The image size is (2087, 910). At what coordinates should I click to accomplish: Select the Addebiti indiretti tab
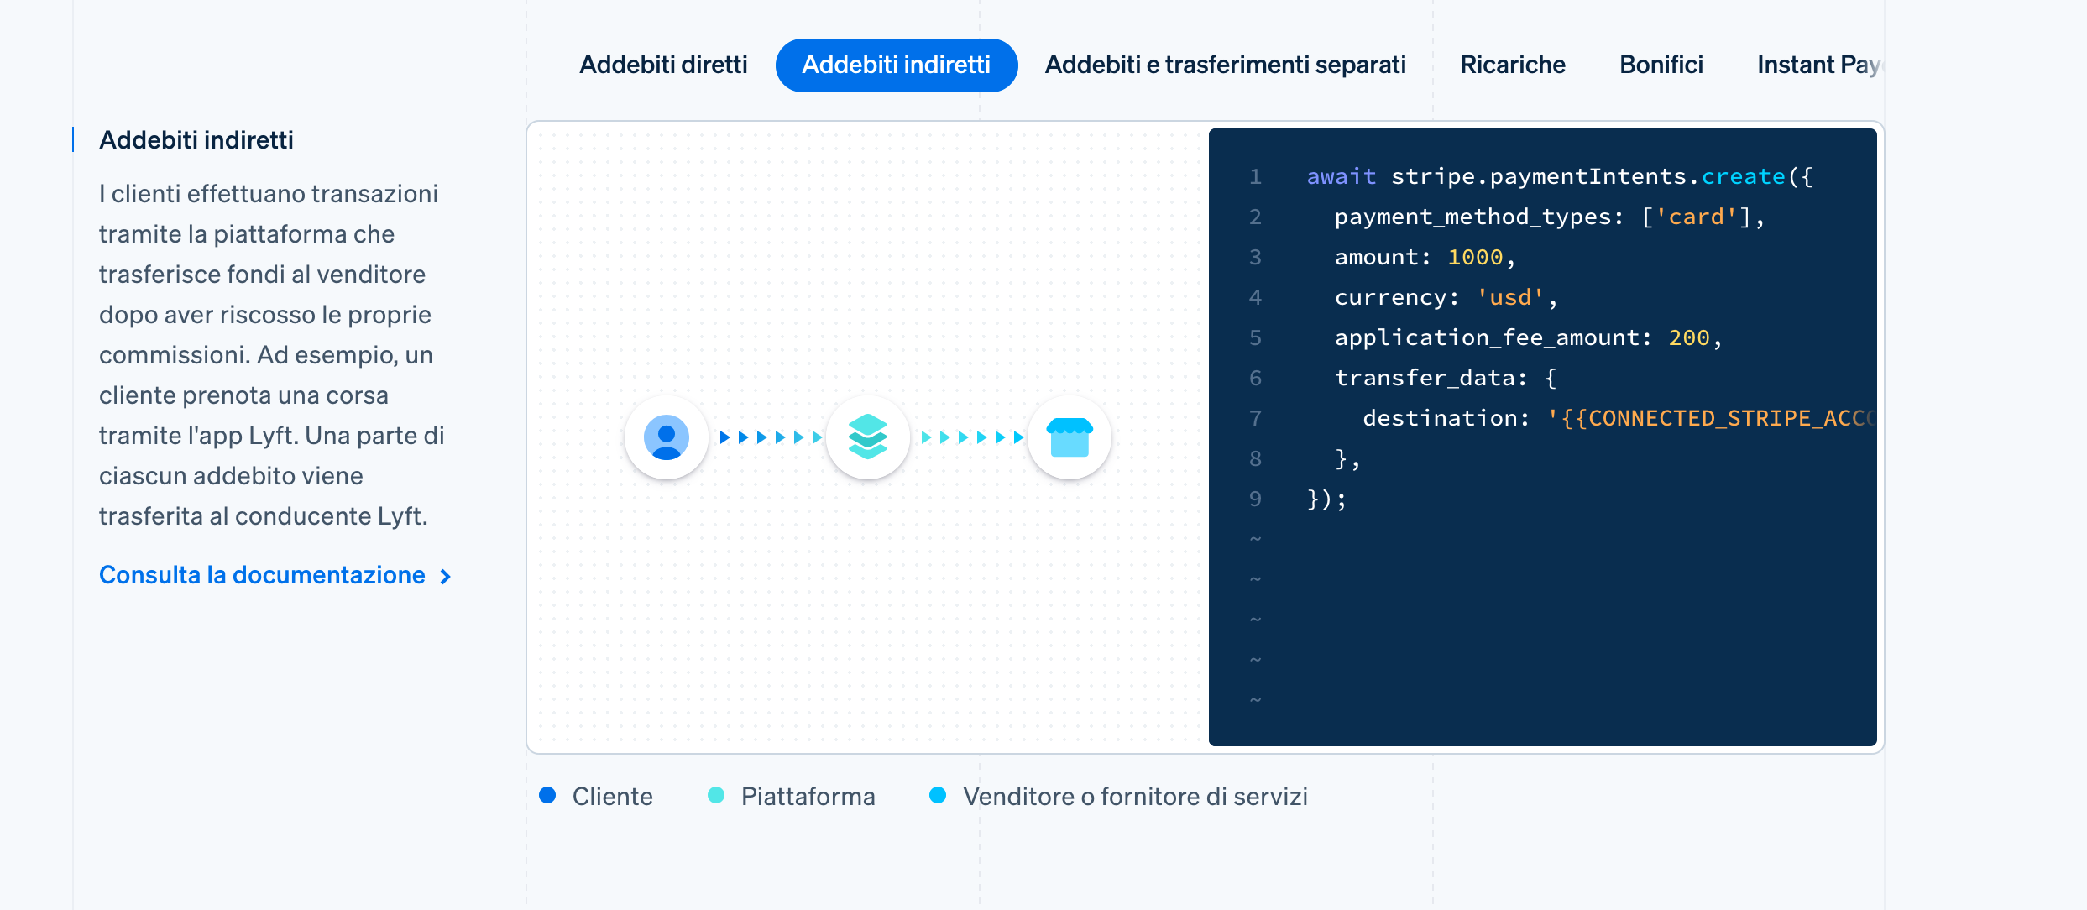(897, 65)
